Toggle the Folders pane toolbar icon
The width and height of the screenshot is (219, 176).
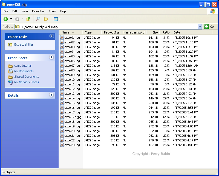pos(46,19)
